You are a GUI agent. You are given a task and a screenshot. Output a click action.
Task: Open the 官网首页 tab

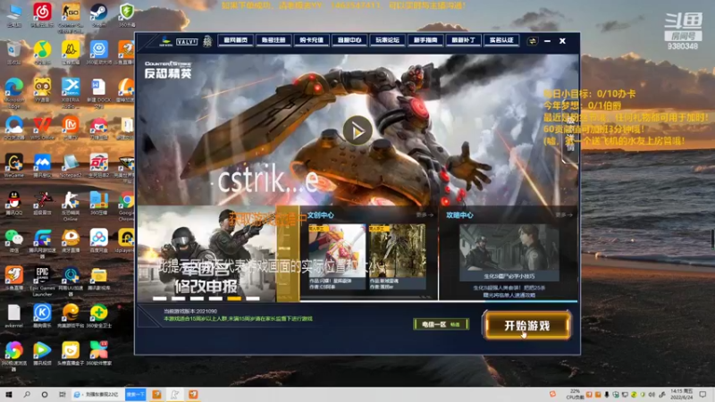point(235,40)
